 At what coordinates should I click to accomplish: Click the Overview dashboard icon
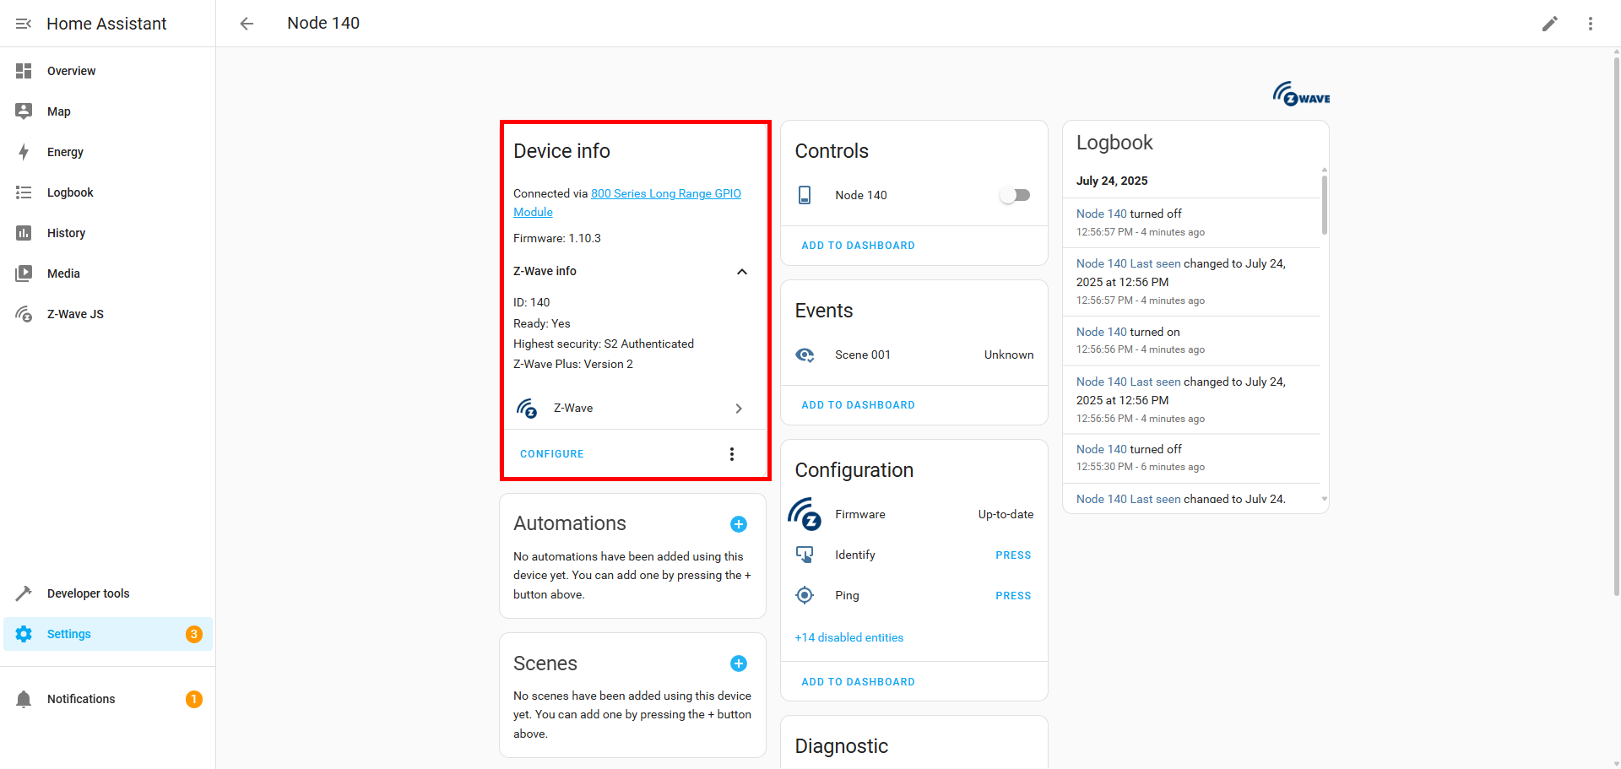pos(24,71)
